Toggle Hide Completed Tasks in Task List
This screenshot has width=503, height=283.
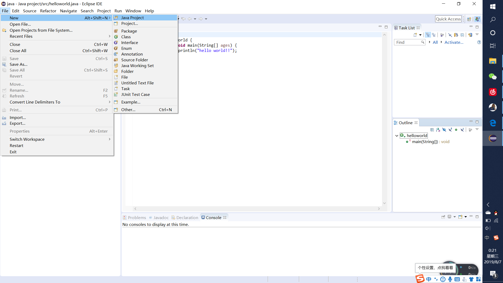point(450,35)
